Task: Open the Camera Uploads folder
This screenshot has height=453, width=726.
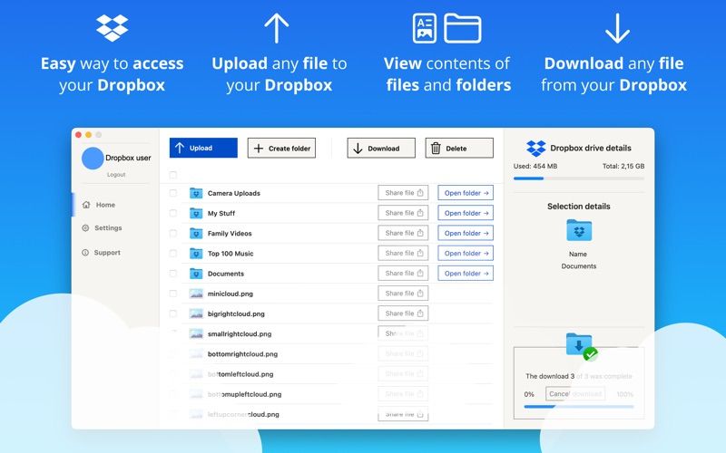Action: (466, 193)
